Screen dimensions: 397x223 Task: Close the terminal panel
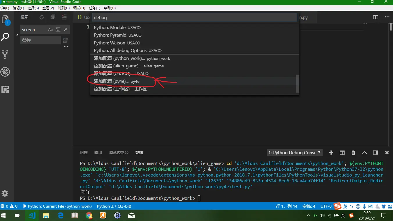pyautogui.click(x=387, y=152)
